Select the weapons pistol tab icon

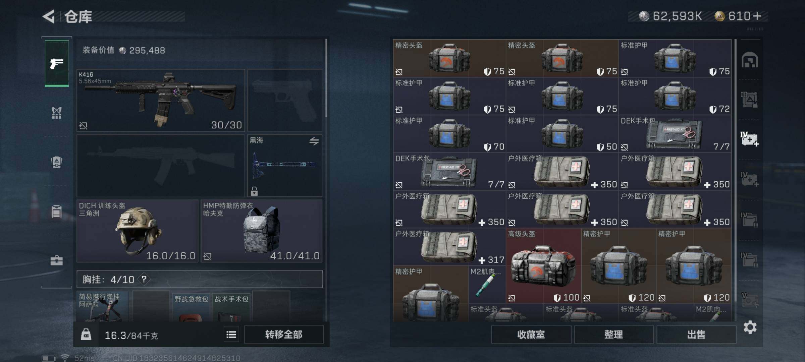click(57, 63)
